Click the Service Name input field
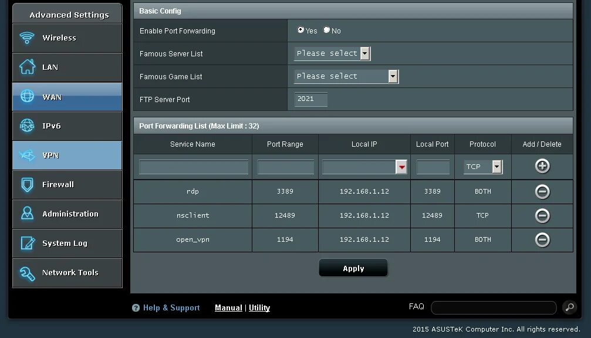The height and width of the screenshot is (338, 591). click(x=193, y=167)
